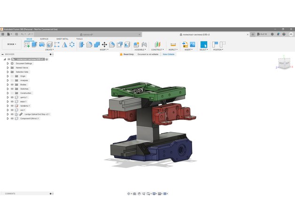Open the user account avatar
The image size is (295, 222).
291,34
